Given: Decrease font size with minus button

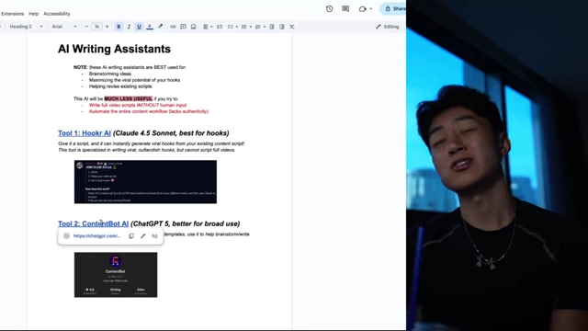Looking at the screenshot, I should (86, 27).
